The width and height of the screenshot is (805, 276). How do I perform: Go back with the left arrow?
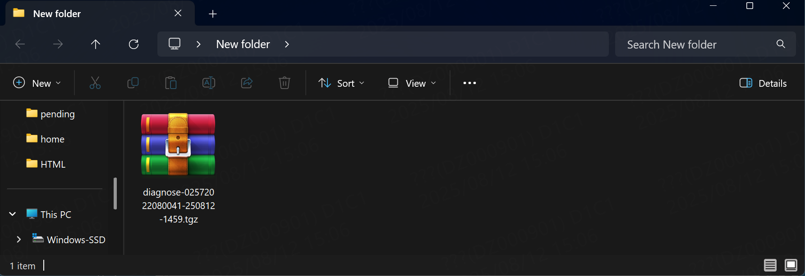(20, 44)
